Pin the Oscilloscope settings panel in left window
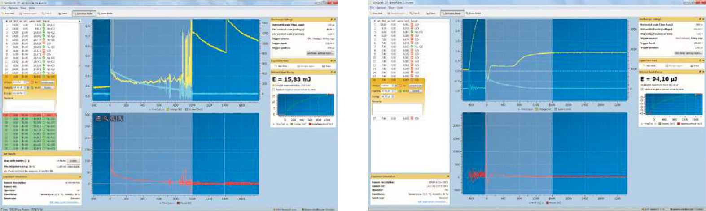This screenshot has width=706, height=211. point(331,19)
